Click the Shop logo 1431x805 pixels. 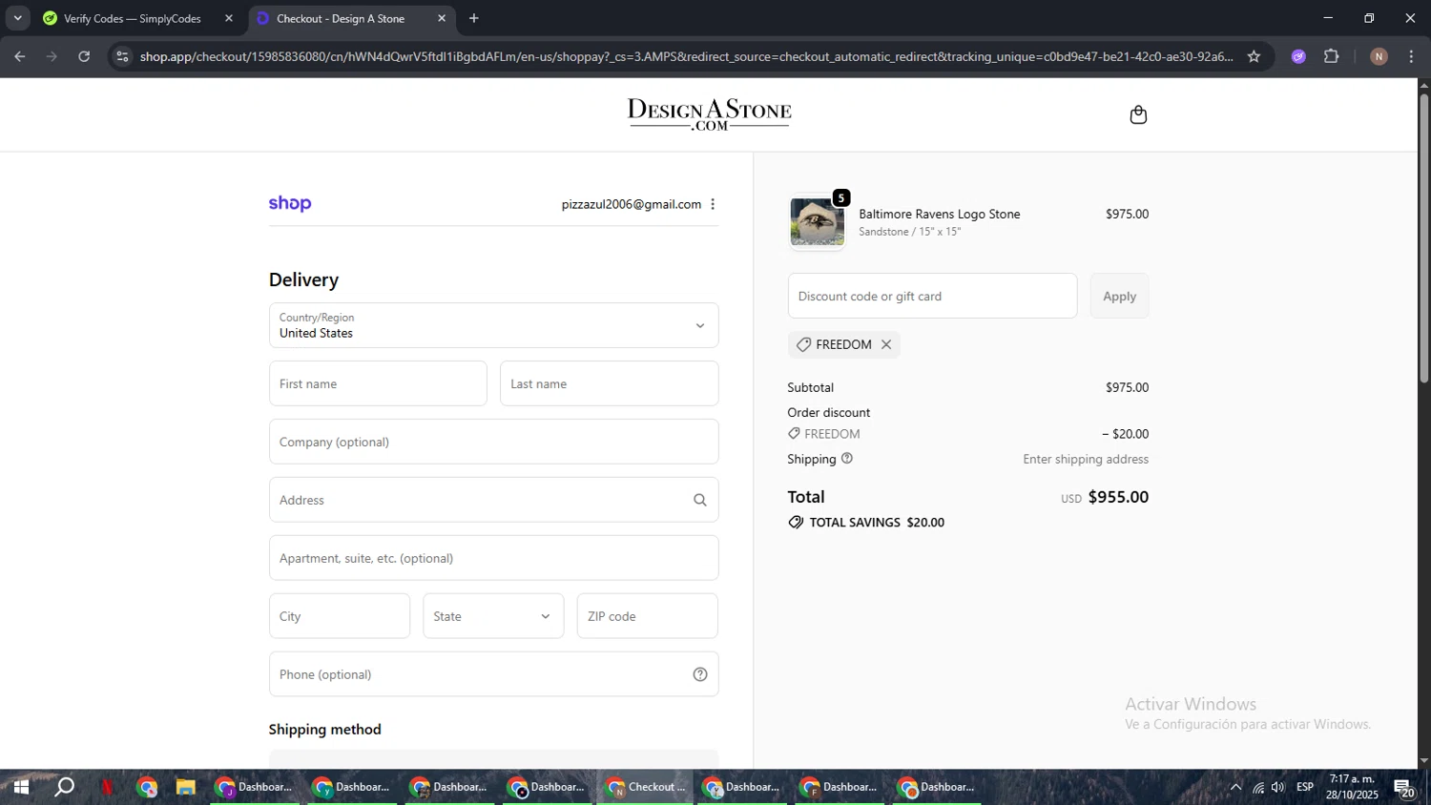[x=290, y=203]
